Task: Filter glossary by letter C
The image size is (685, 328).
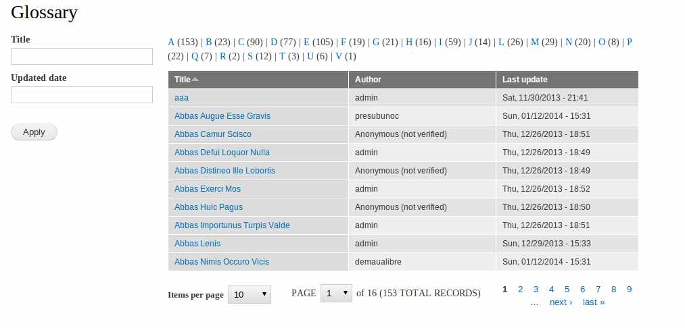Action: tap(241, 43)
